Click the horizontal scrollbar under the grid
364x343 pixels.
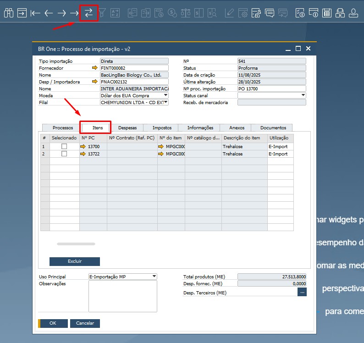[x=76, y=244]
